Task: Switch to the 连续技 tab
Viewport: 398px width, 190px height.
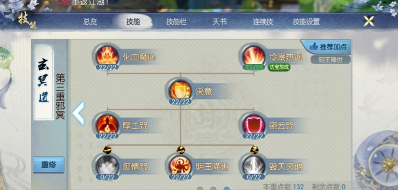Action: coord(263,22)
